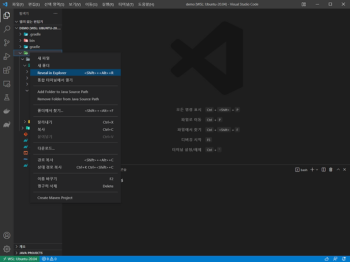The width and height of the screenshot is (350, 262).
Task: Open the 도움말(H) menu
Action: click(146, 4)
